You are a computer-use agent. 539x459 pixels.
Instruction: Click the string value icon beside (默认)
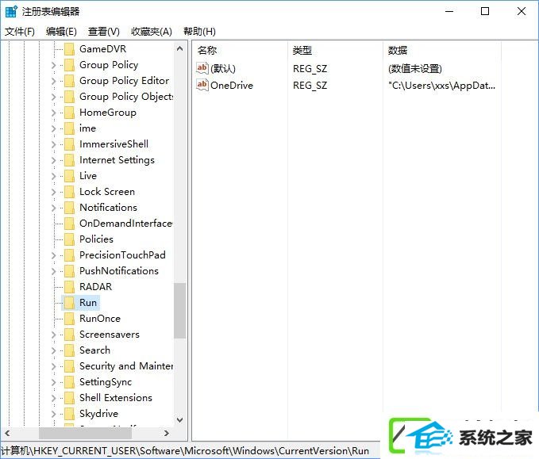point(202,68)
